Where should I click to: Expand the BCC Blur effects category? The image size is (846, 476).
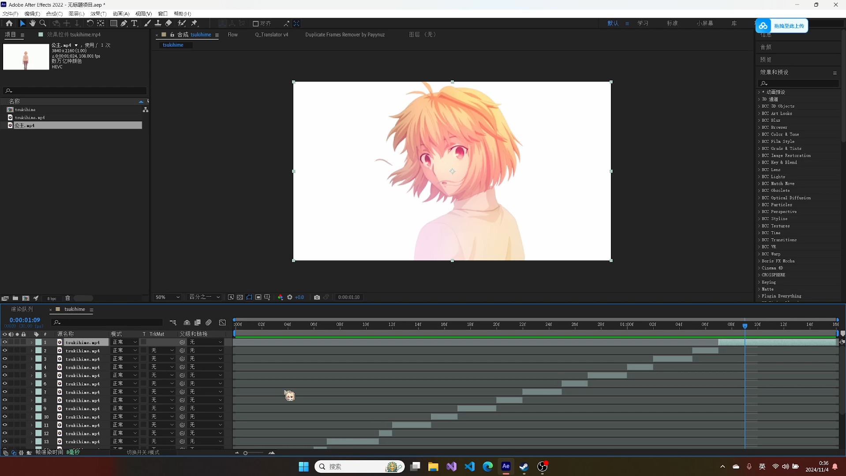(x=759, y=120)
